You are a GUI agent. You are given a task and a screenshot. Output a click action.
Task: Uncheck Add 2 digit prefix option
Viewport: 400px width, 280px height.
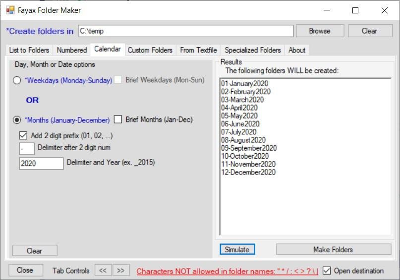[x=23, y=135]
